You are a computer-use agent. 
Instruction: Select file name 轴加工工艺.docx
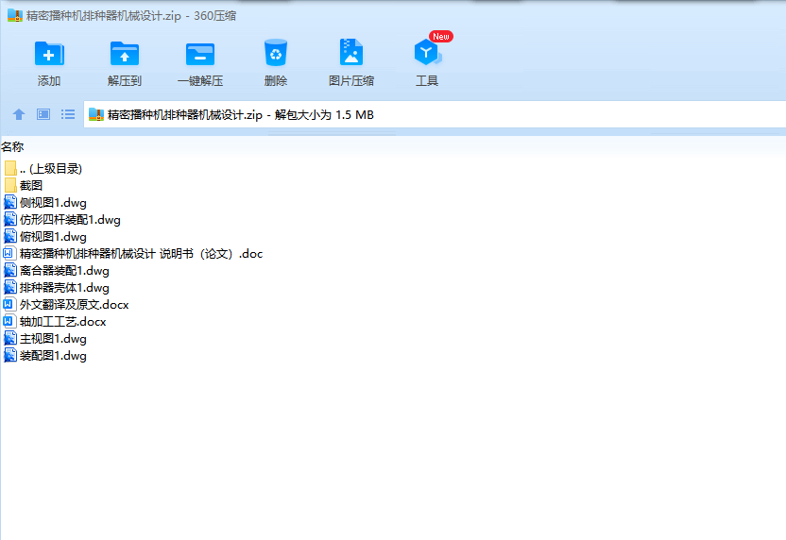click(63, 322)
